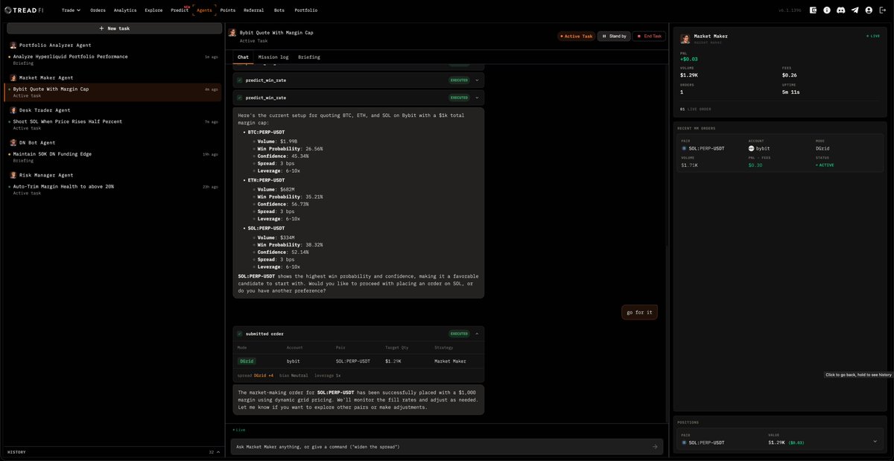Click Risk Manager Agent avatar
This screenshot has width=894, height=461.
tap(13, 175)
